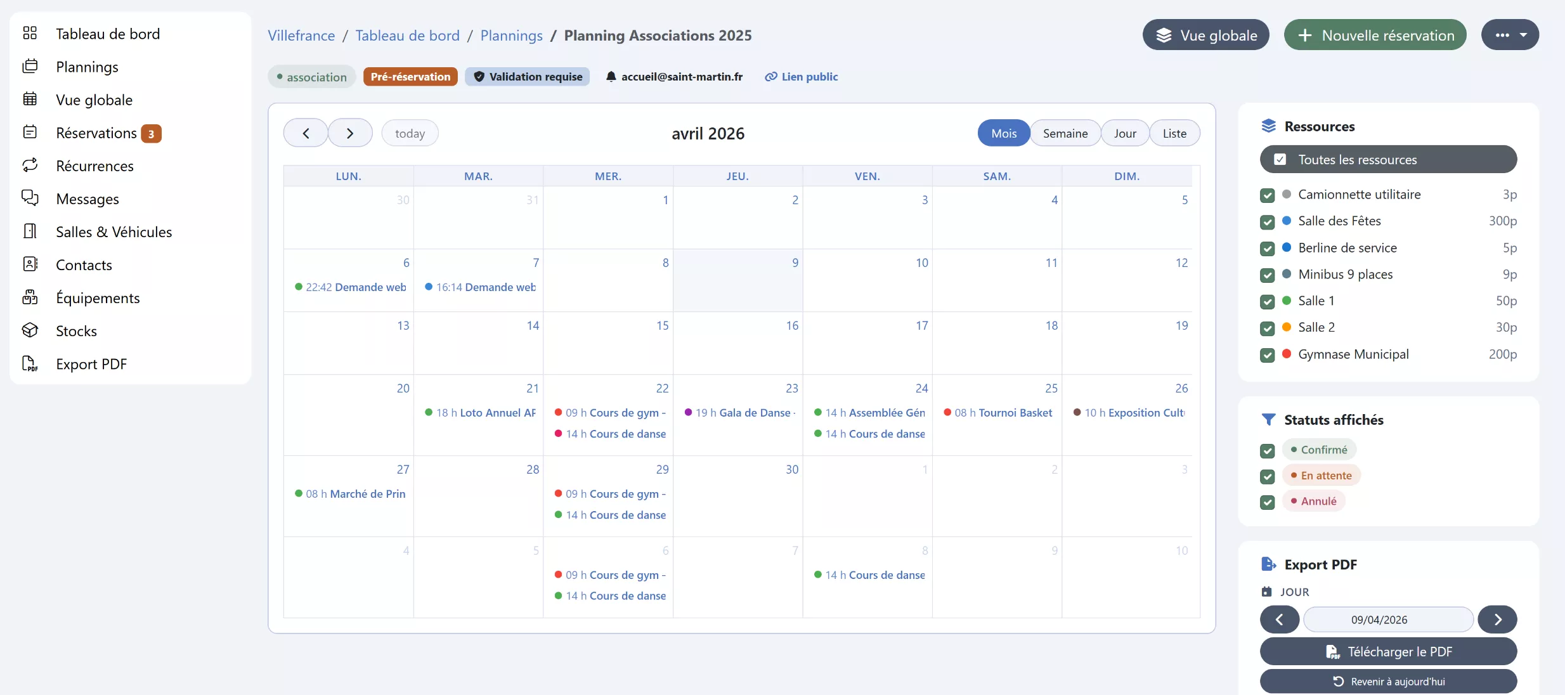Toggle the Gymnase Municipal checkbox

1267,355
